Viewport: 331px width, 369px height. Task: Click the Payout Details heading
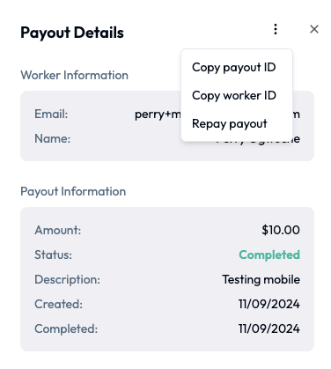coord(72,33)
